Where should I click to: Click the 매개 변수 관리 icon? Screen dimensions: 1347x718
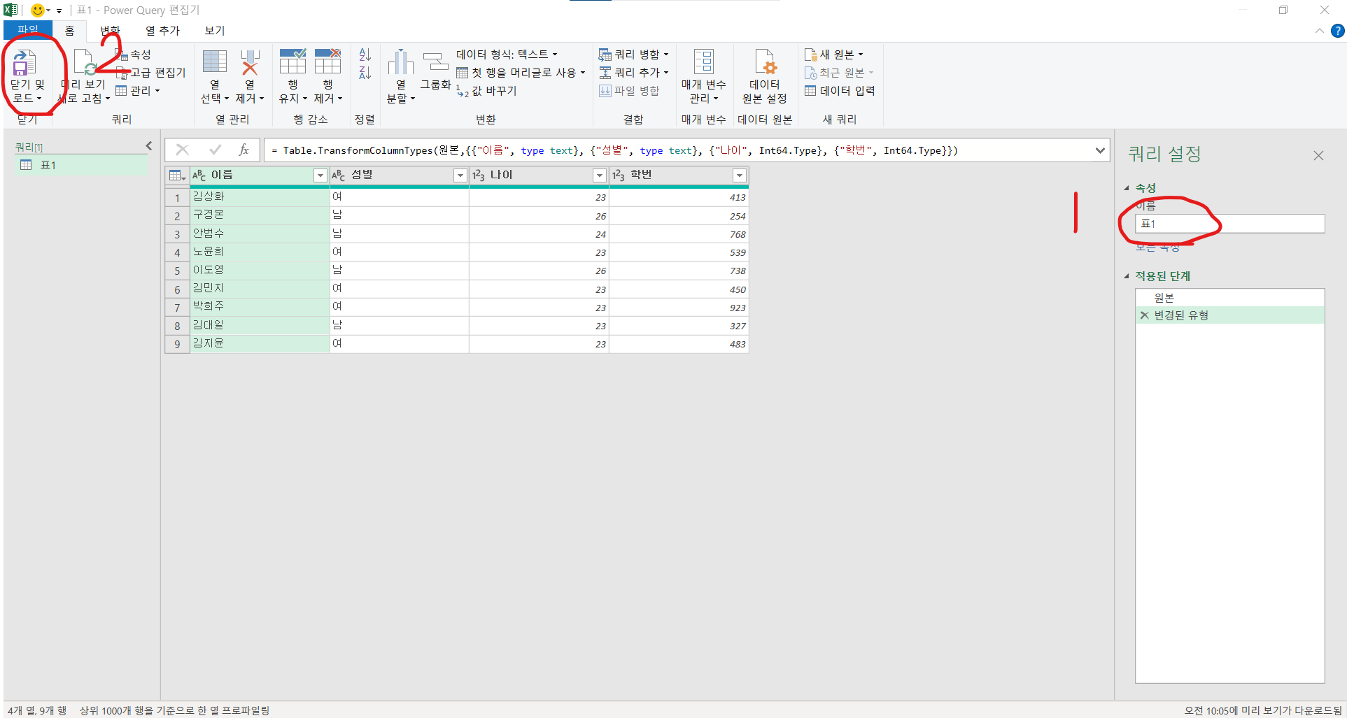(703, 62)
